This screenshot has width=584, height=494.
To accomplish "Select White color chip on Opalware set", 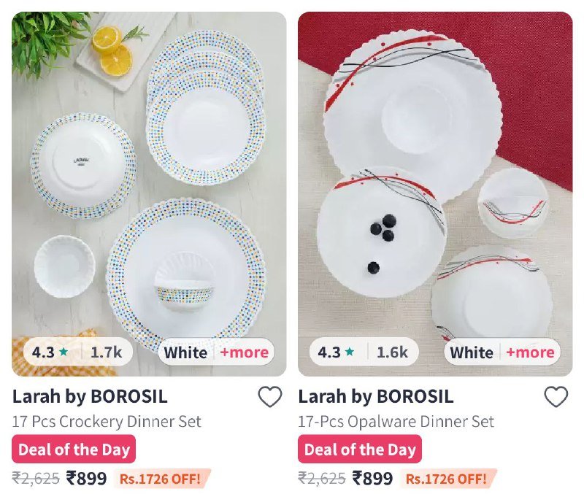I will click(472, 352).
